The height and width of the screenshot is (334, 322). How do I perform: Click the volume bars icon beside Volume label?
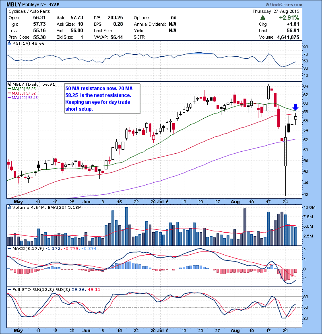9,207
